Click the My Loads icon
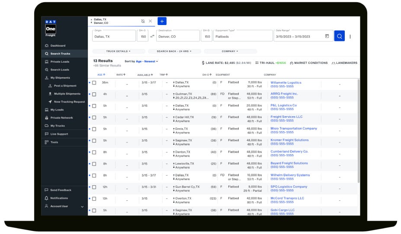The width and height of the screenshot is (401, 234). [47, 110]
